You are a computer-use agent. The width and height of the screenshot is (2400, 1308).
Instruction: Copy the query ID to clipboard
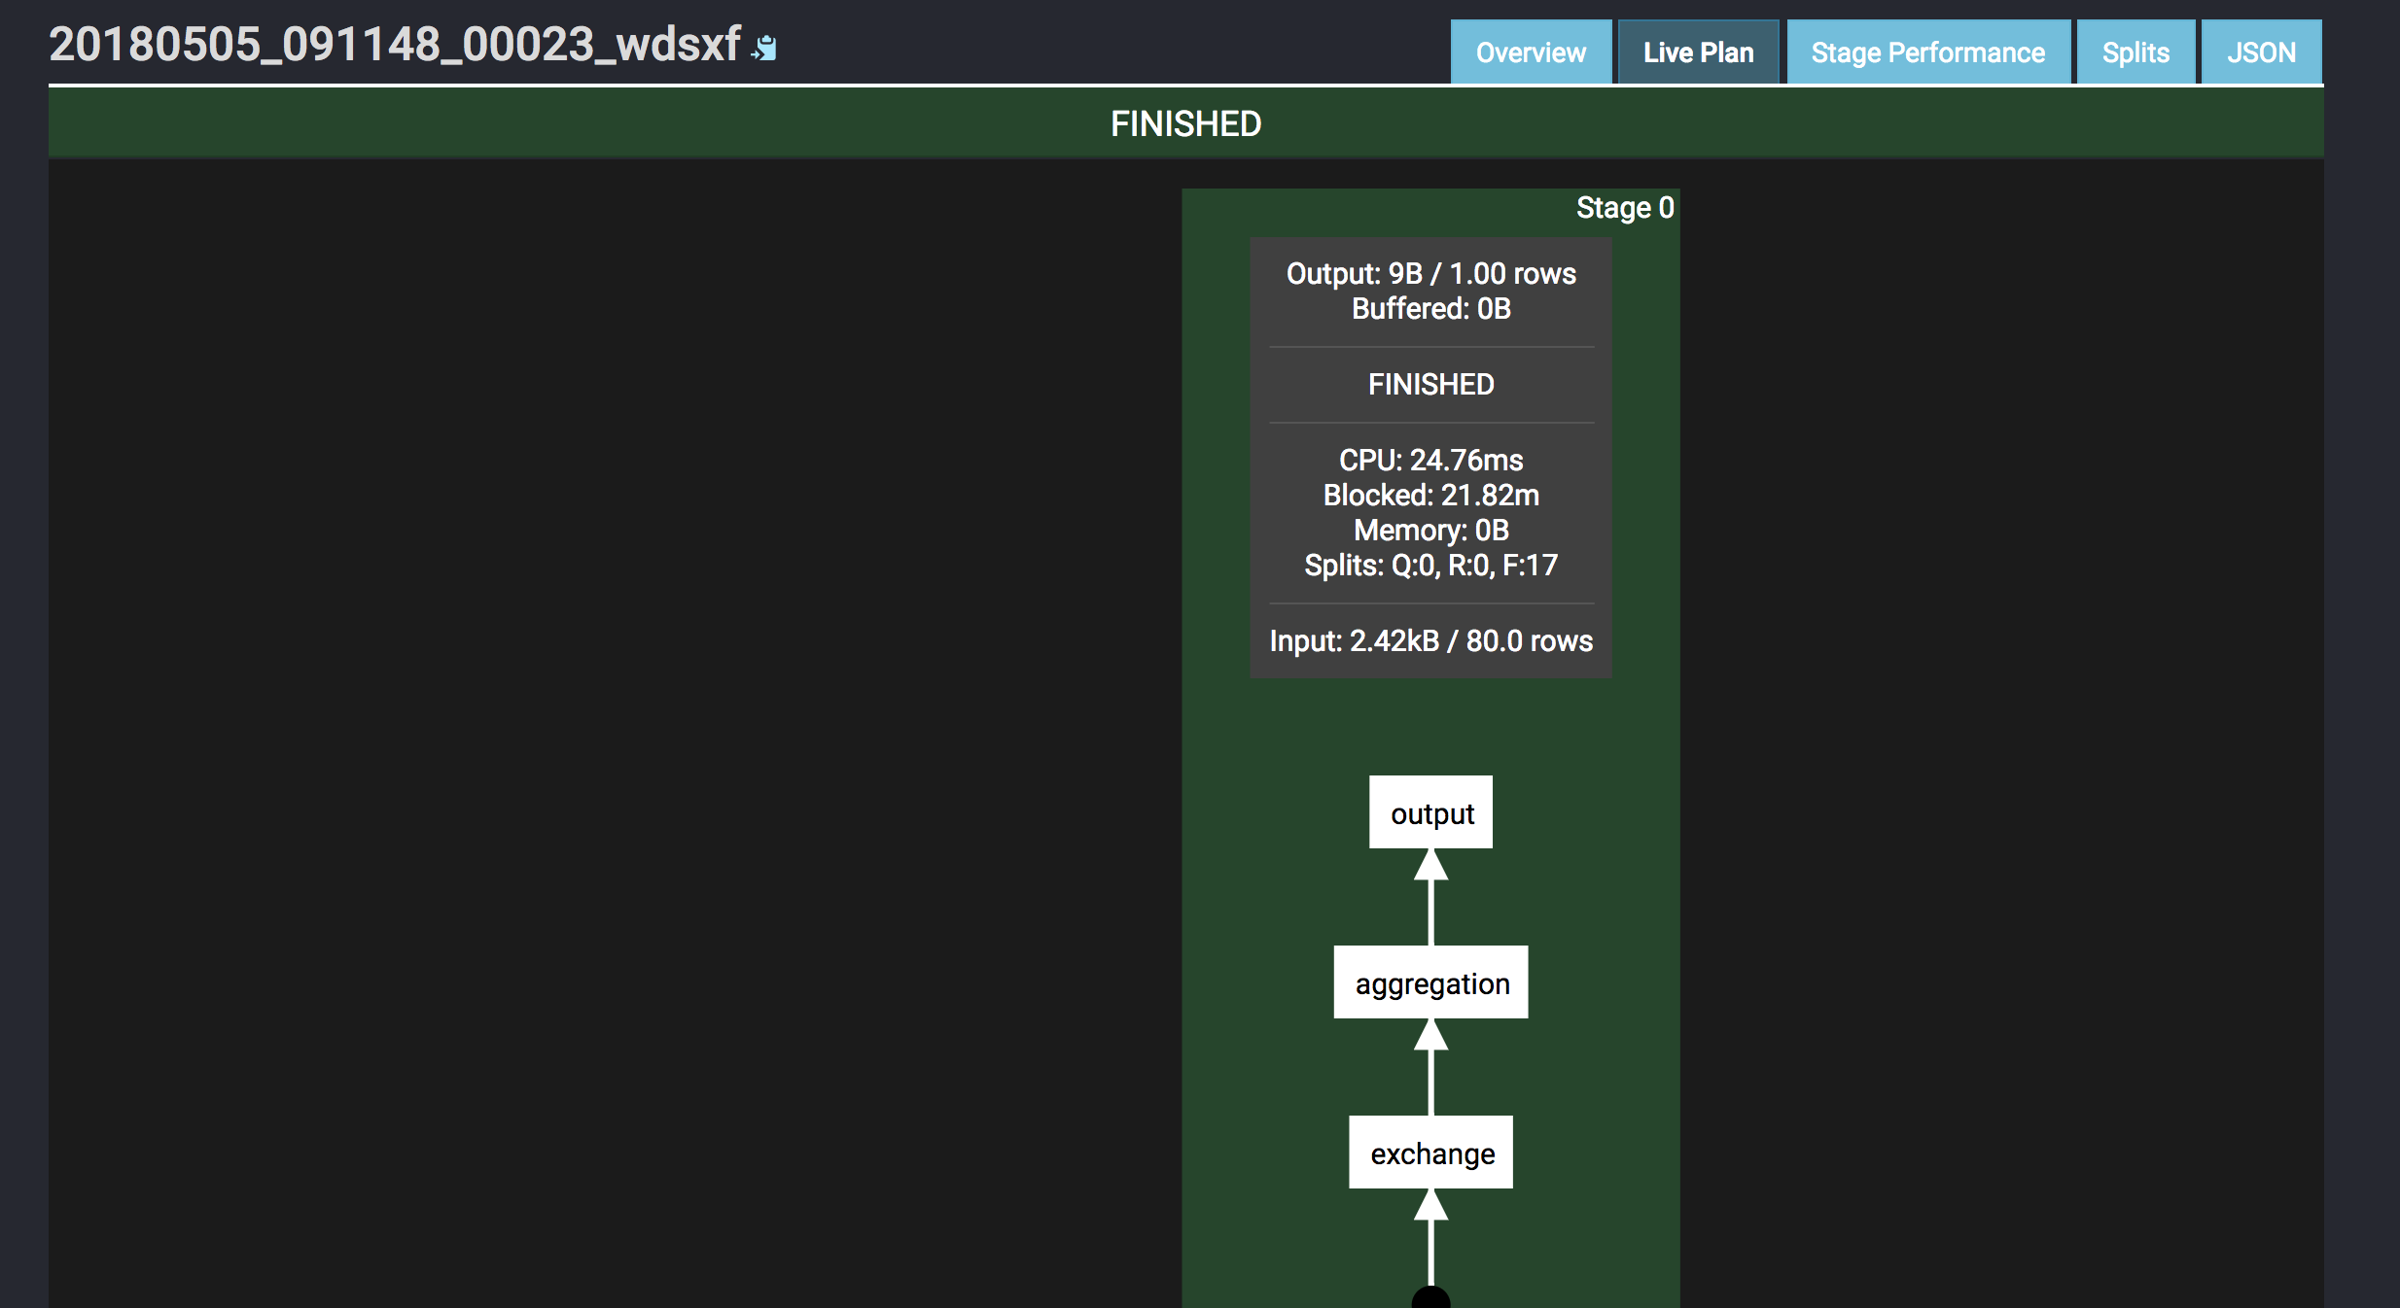coord(764,49)
